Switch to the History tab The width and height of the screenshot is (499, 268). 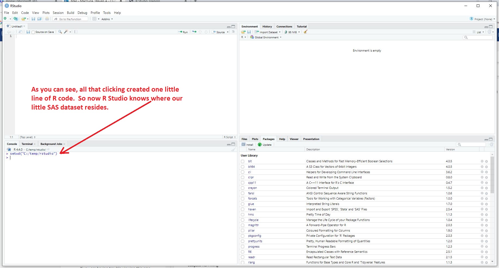click(x=267, y=27)
